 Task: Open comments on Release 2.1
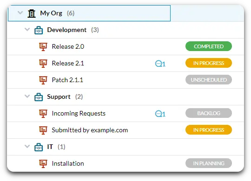[160, 64]
